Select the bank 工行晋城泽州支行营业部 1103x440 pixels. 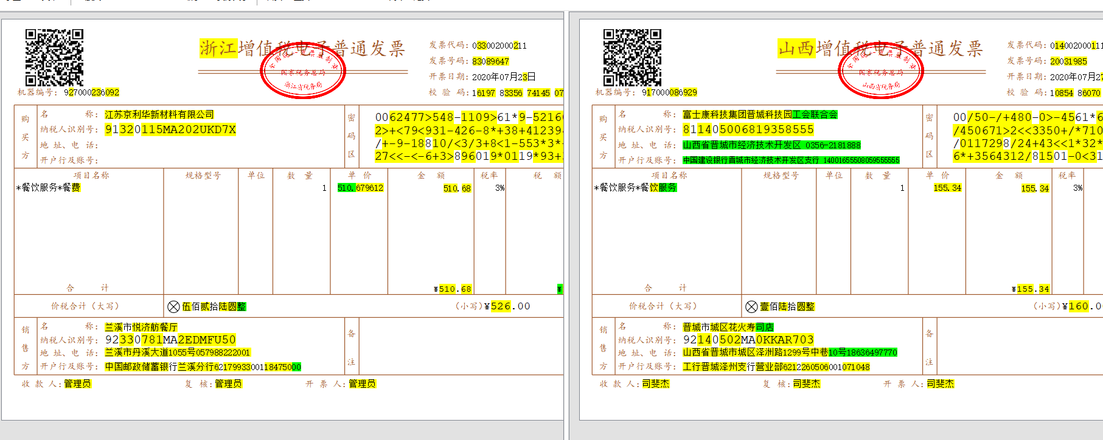click(x=732, y=367)
